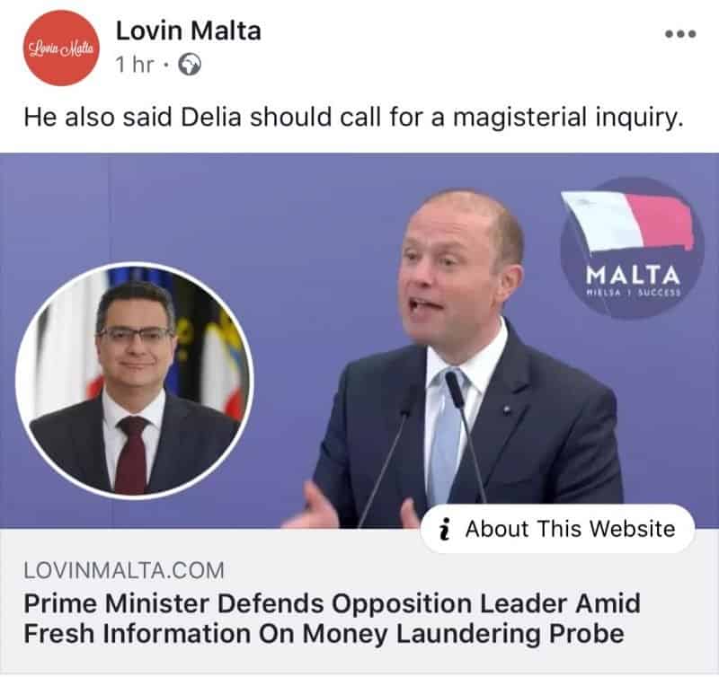Image resolution: width=719 pixels, height=677 pixels.
Task: Click the globe public audience icon
Action: tap(190, 65)
